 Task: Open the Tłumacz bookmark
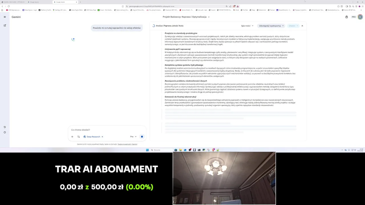click(271, 10)
